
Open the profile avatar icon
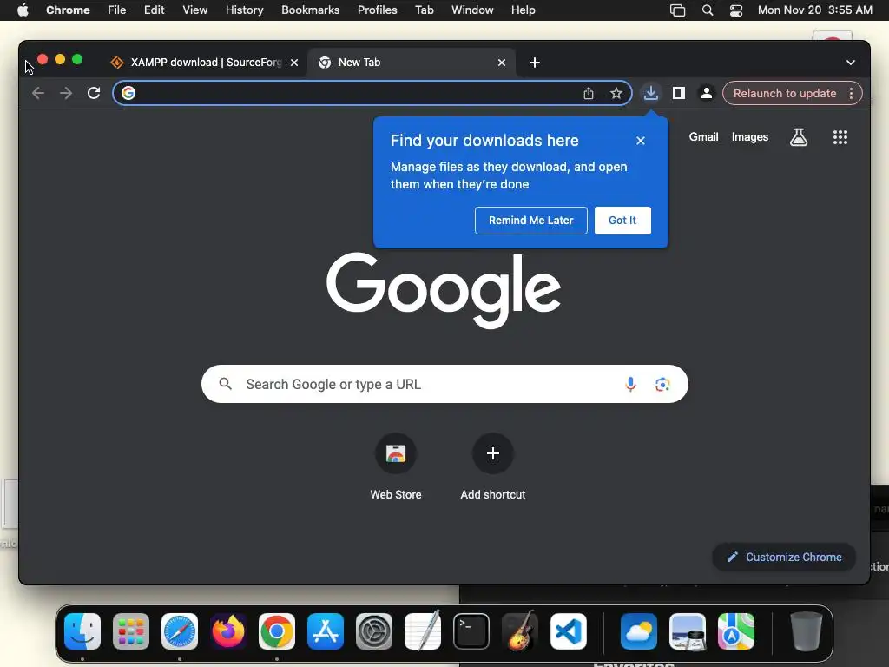[x=707, y=93]
